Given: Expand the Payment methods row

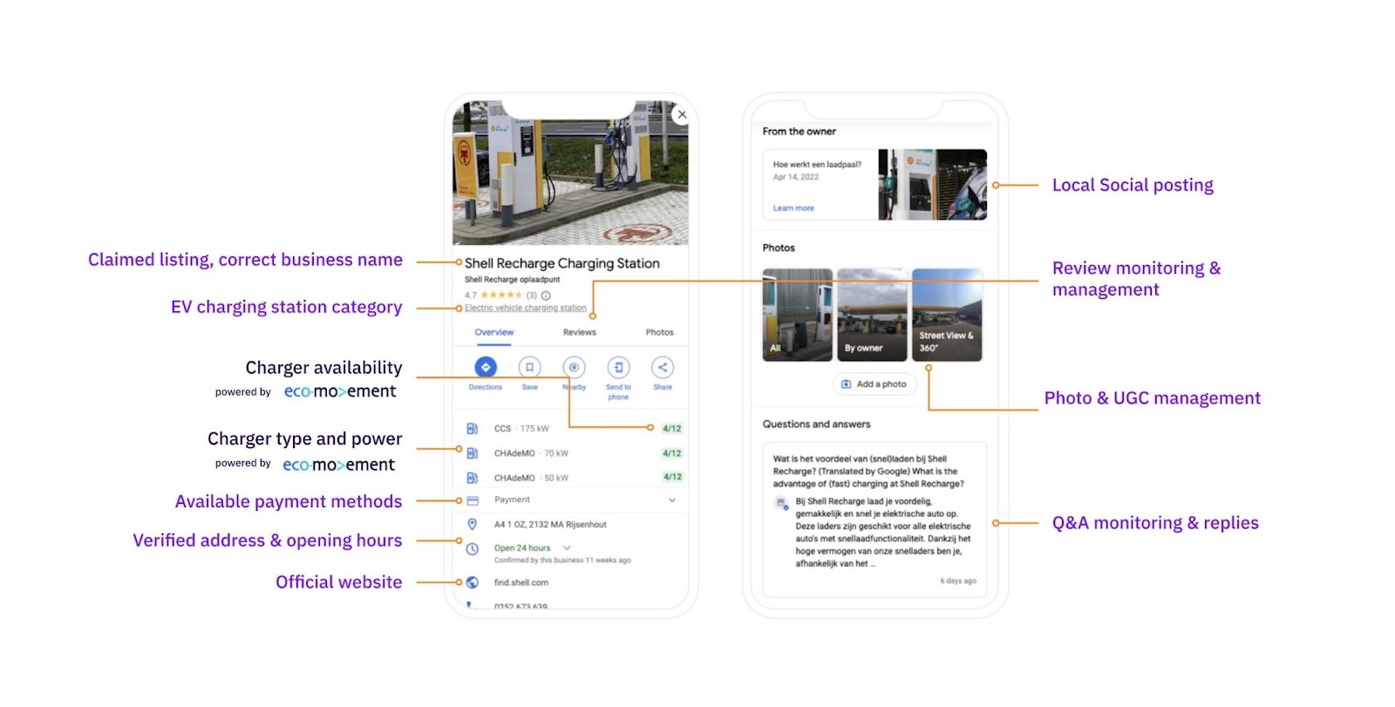Looking at the screenshot, I should [672, 500].
